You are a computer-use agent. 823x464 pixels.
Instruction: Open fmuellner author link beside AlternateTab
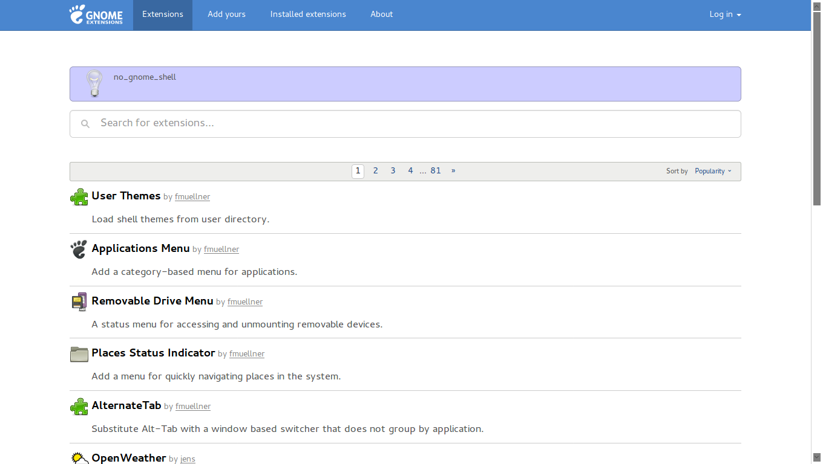[193, 407]
